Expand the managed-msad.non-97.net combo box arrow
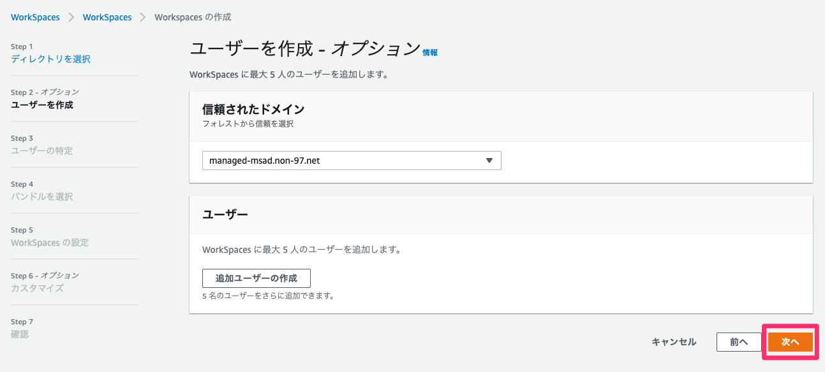The height and width of the screenshot is (372, 825). click(x=490, y=160)
